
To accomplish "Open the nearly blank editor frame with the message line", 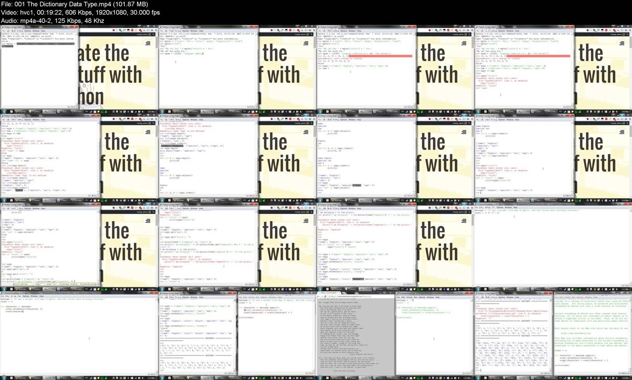I will (x=553, y=247).
